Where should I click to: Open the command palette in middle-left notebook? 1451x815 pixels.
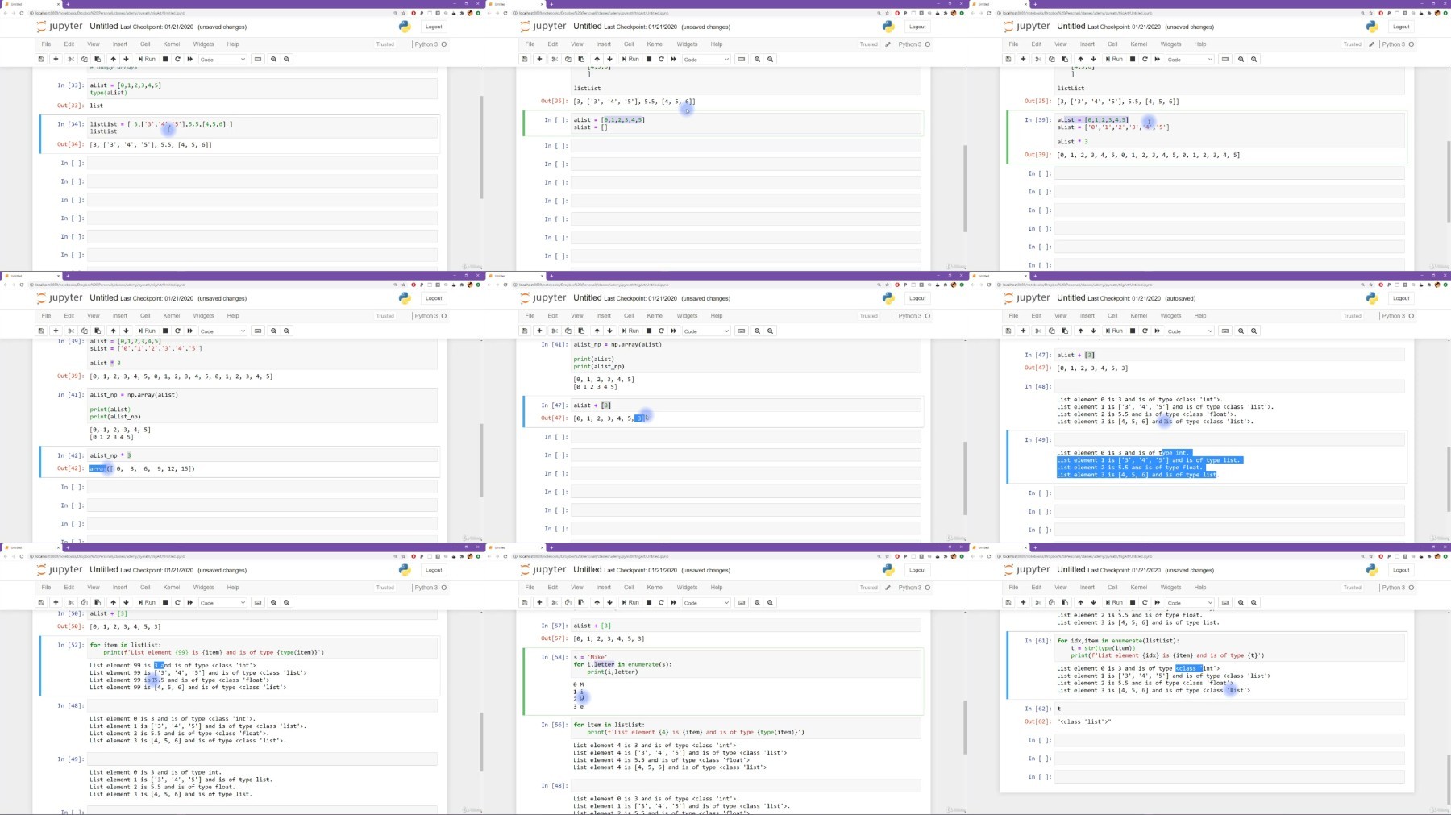coord(258,331)
